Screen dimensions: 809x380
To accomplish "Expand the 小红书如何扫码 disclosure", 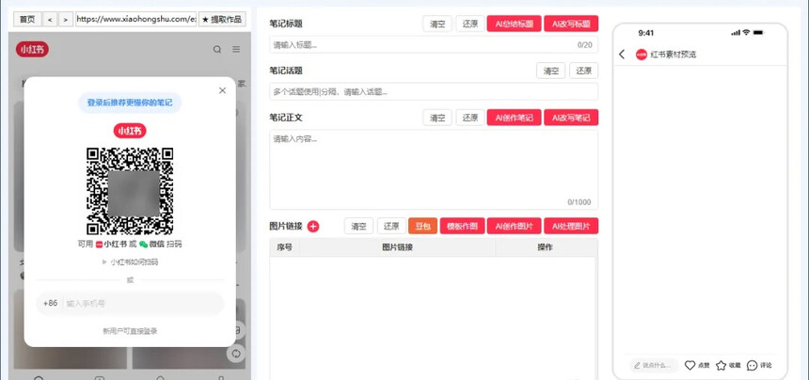I will 130,262.
